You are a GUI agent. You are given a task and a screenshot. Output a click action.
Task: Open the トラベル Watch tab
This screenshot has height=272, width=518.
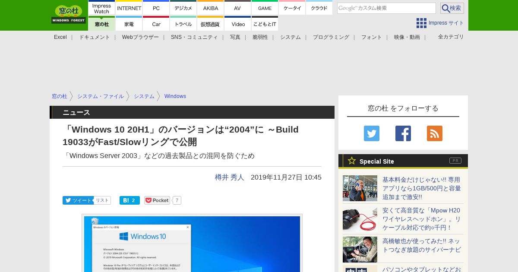coord(183,24)
